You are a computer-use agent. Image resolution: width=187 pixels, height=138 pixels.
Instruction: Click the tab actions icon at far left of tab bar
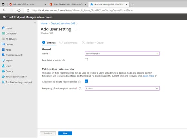3,4
